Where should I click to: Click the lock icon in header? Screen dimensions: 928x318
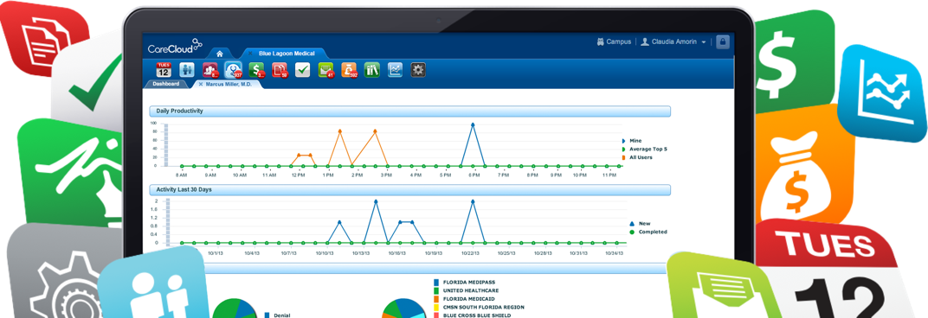point(723,42)
